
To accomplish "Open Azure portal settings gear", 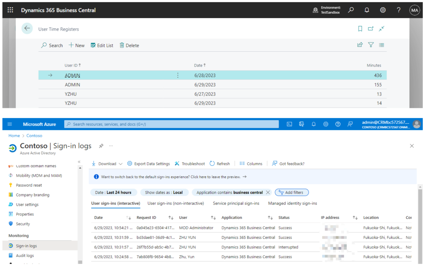I will pyautogui.click(x=325, y=124).
